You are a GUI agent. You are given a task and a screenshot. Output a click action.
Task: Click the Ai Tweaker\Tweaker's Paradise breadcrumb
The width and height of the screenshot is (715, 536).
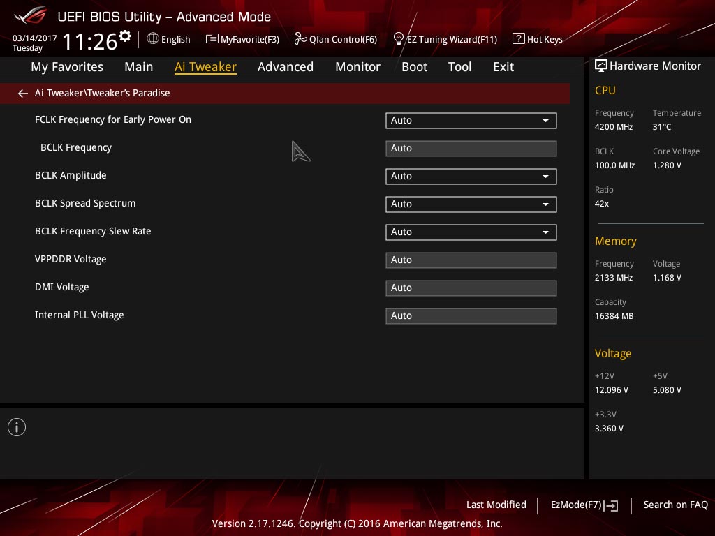click(102, 93)
